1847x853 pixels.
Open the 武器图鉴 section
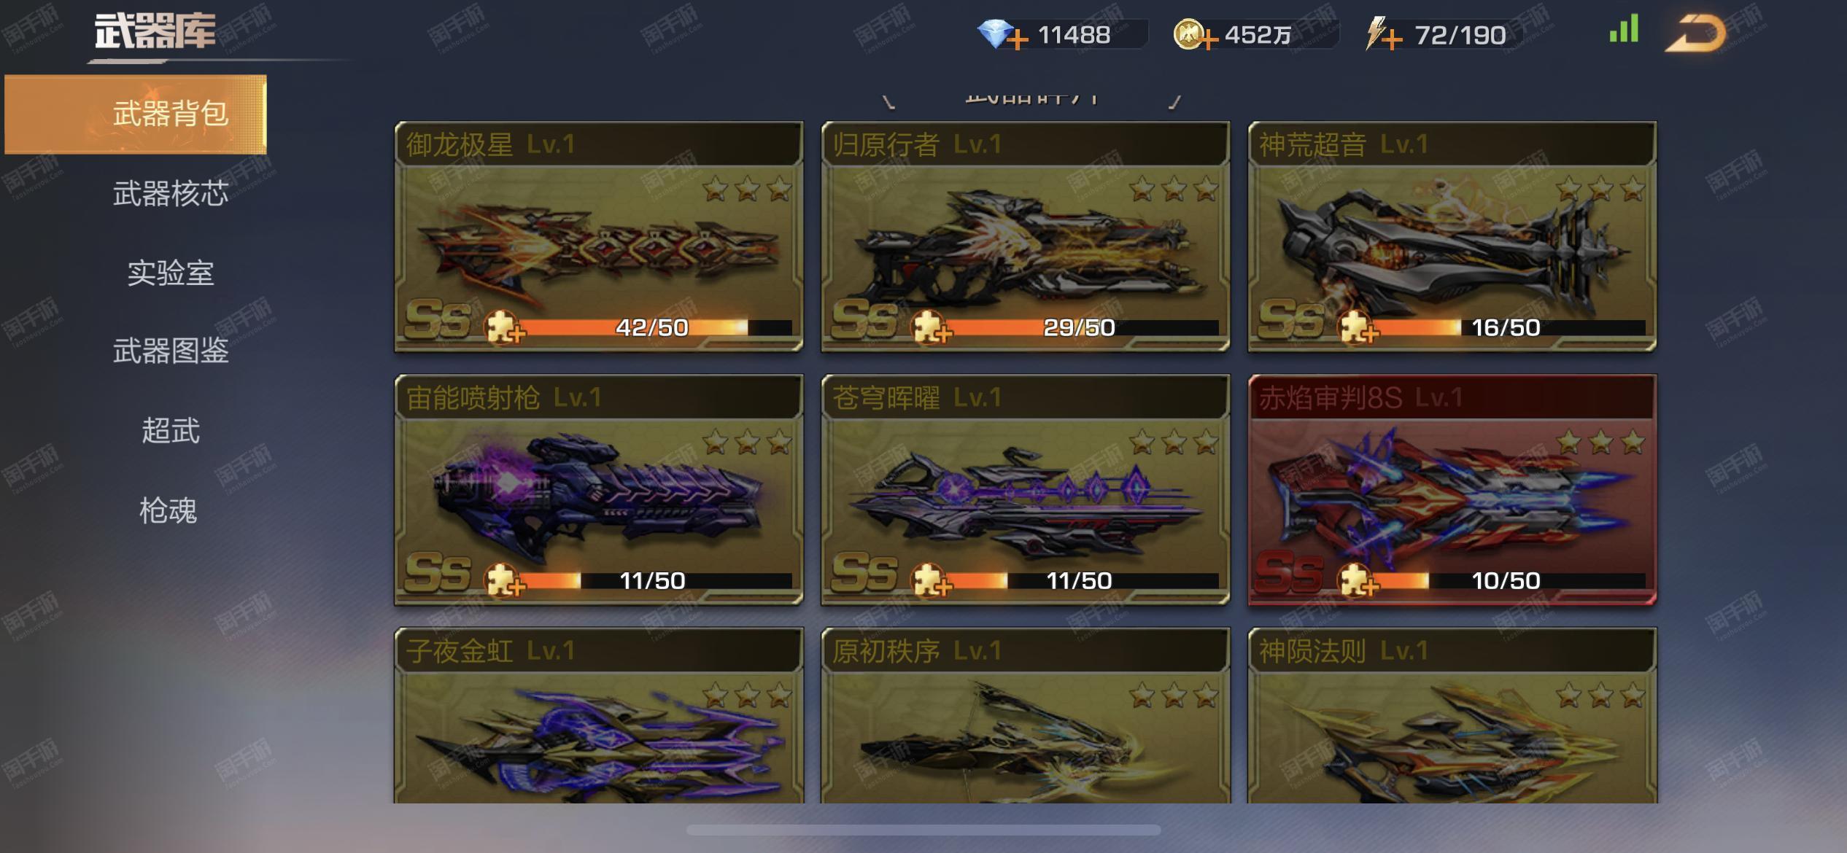(171, 351)
